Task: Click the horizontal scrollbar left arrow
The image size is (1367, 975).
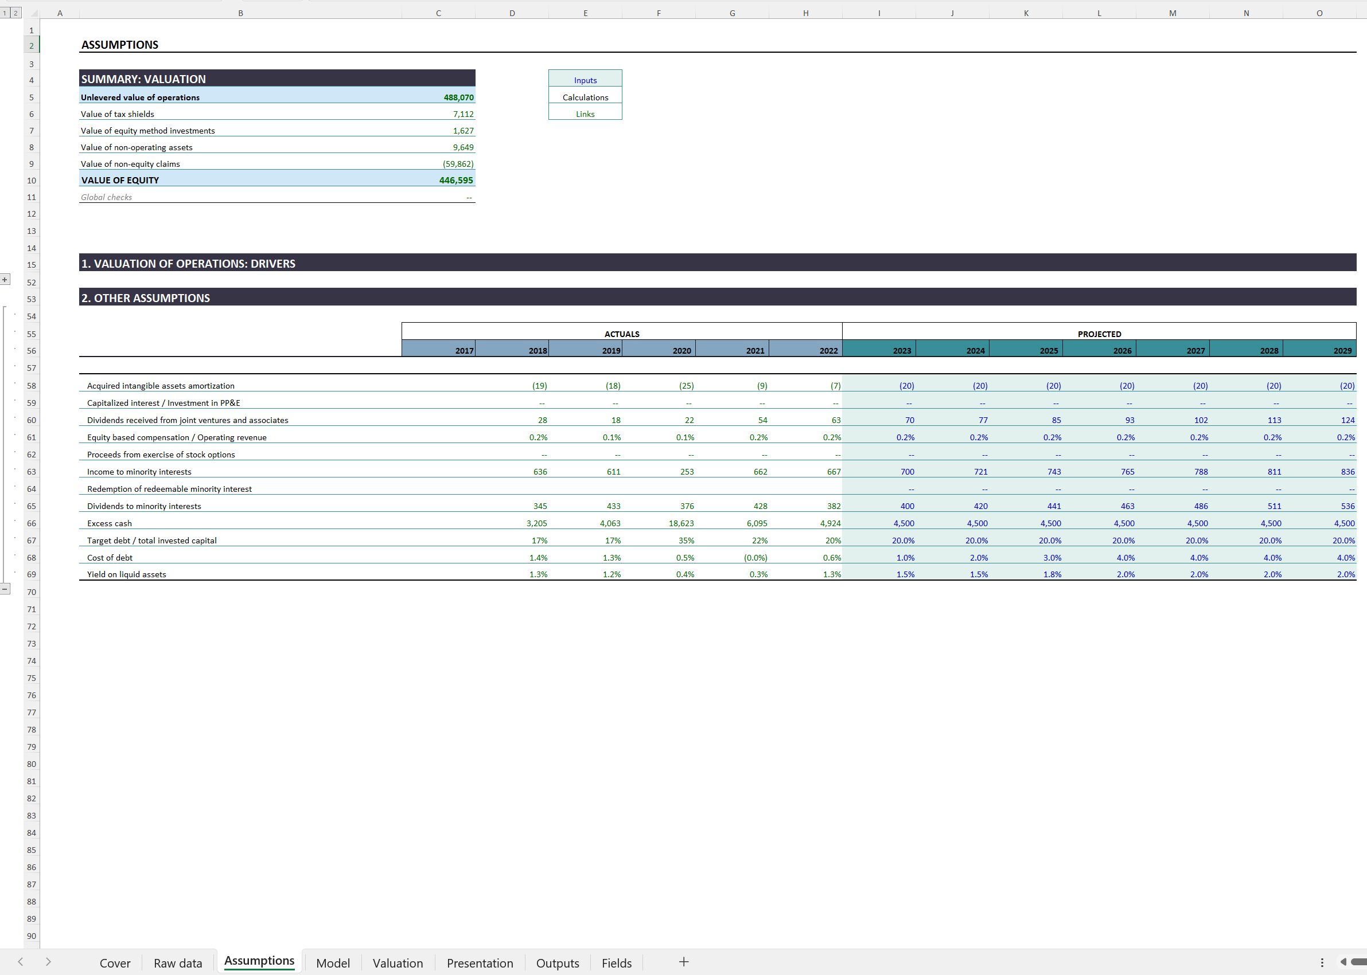Action: coord(1344,961)
